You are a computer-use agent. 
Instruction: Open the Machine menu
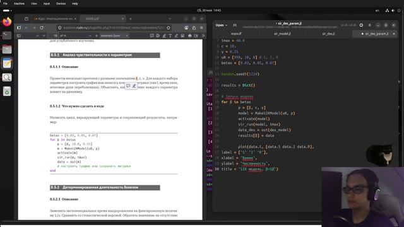click(19, 4)
